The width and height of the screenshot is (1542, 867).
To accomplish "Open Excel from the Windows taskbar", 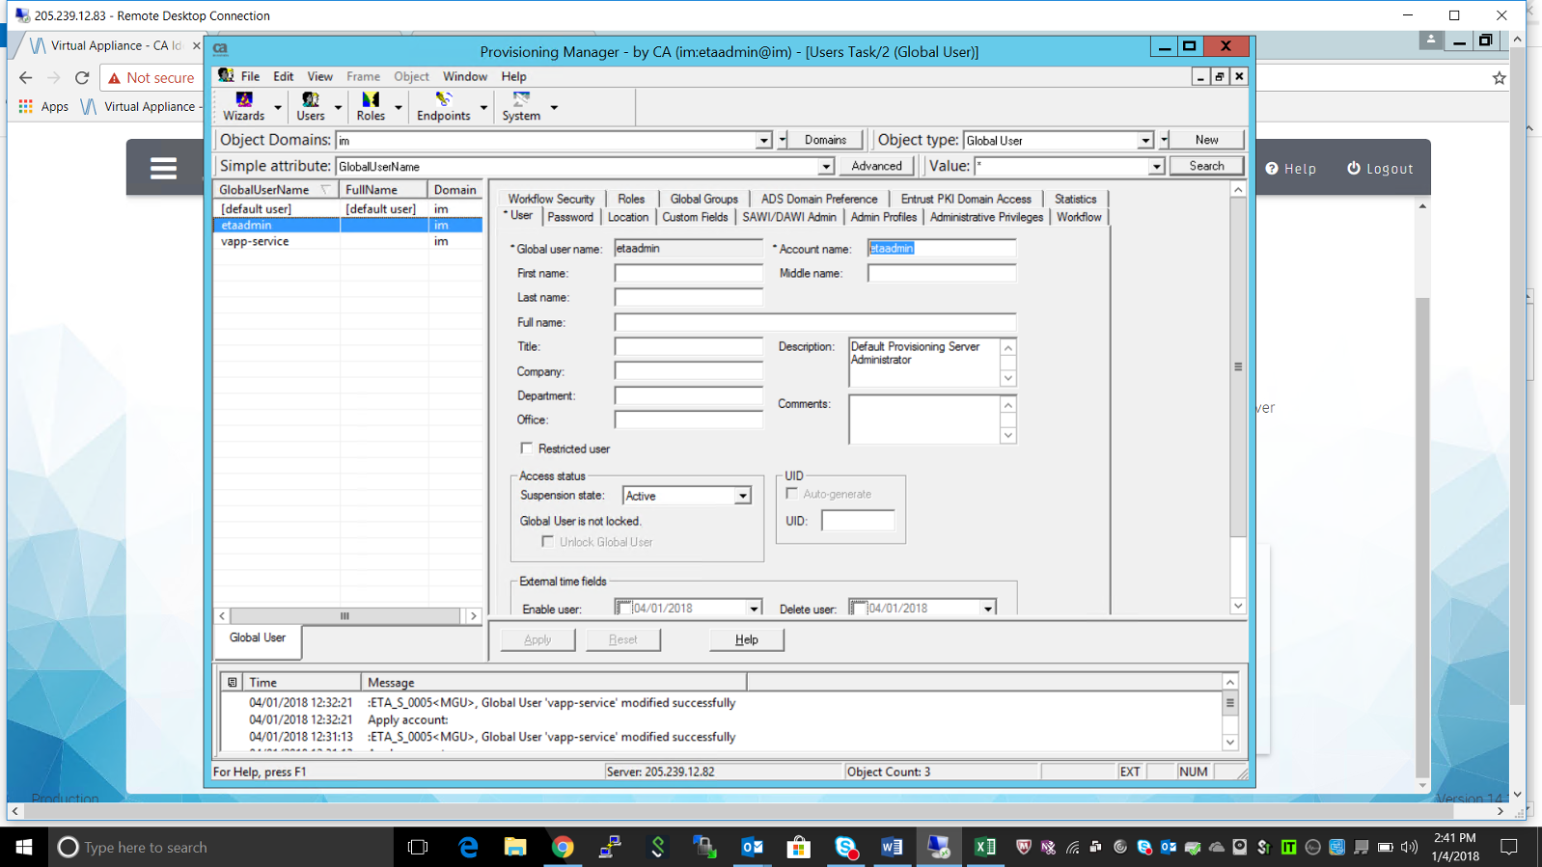I will pyautogui.click(x=984, y=847).
